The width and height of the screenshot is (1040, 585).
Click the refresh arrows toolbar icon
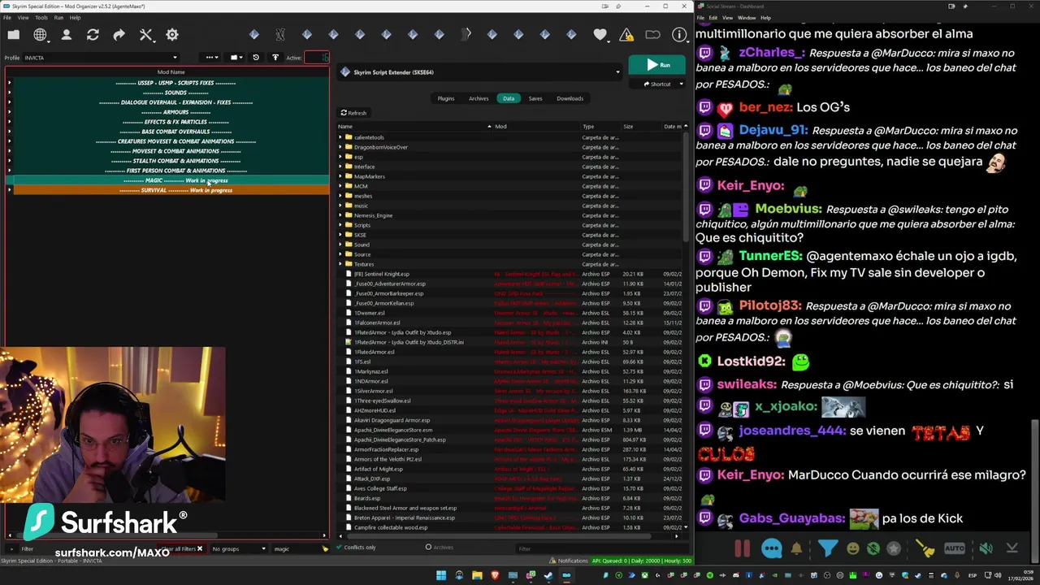coord(93,35)
